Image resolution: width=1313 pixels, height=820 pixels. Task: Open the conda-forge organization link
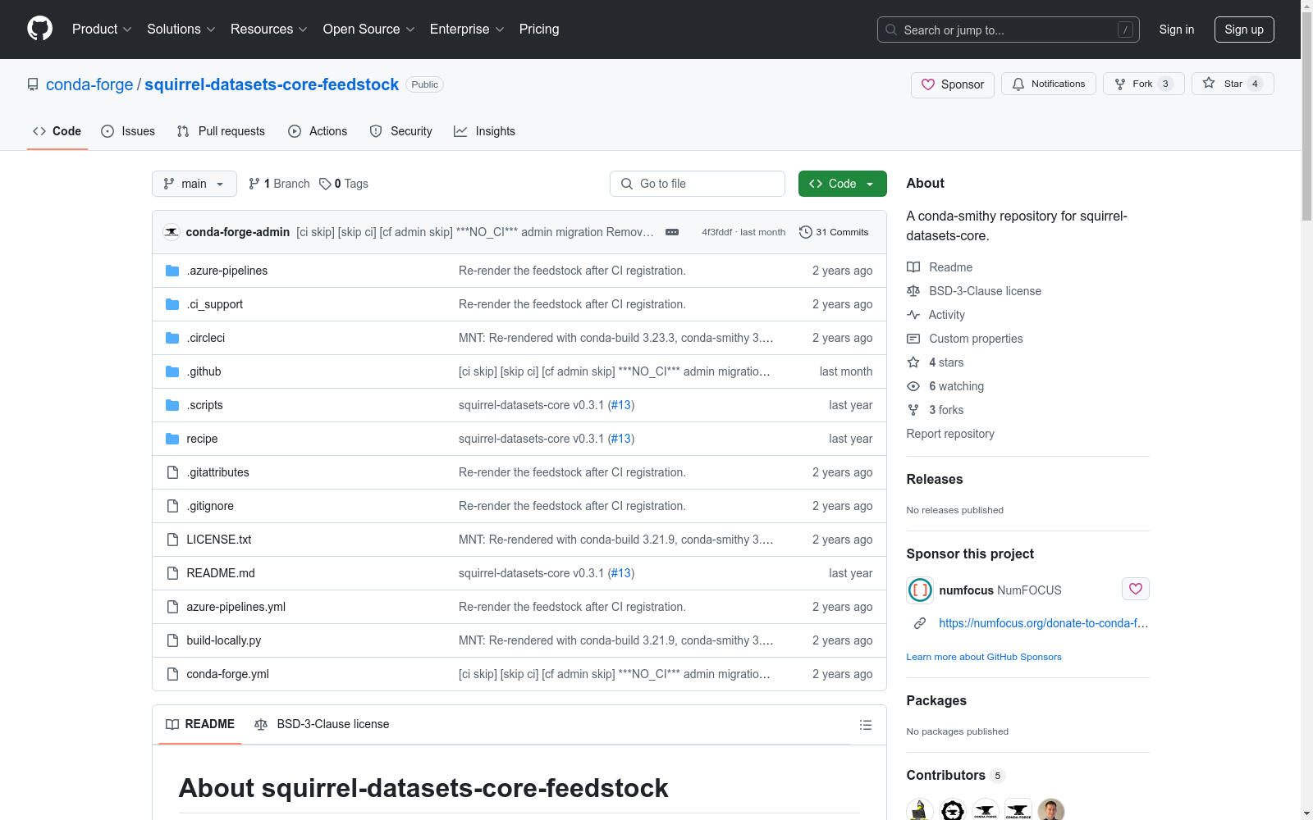click(x=89, y=84)
